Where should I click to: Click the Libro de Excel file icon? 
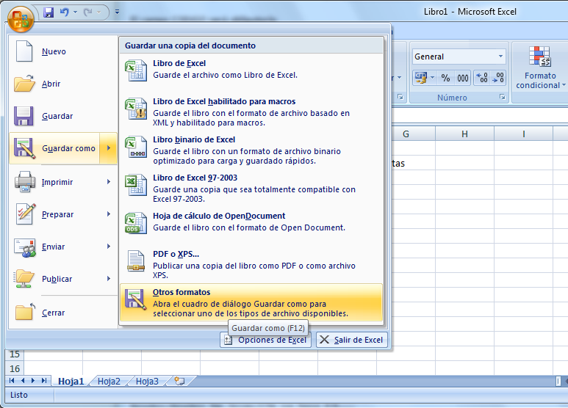point(136,70)
